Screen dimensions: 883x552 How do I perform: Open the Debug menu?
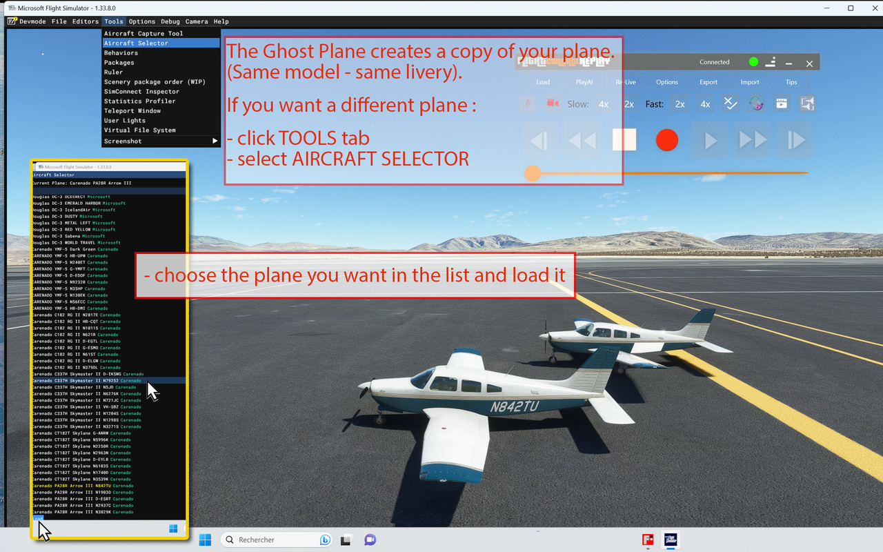tap(170, 21)
